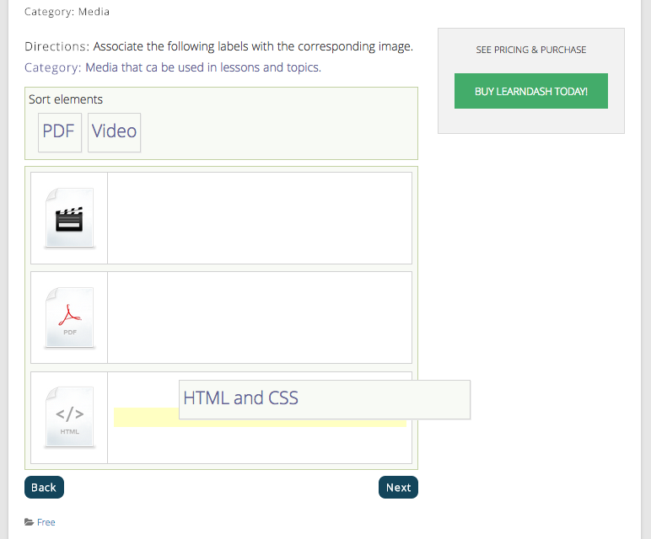Screen dimensions: 651x539
Task: Click the folder icon beside Free
Action: (x=30, y=522)
